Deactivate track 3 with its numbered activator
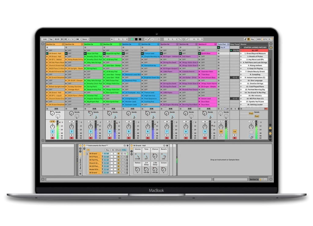The height and width of the screenshot is (226, 313). pos(91,131)
